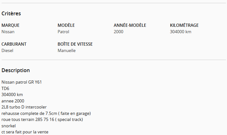Select the Nissan brand value

8,32
